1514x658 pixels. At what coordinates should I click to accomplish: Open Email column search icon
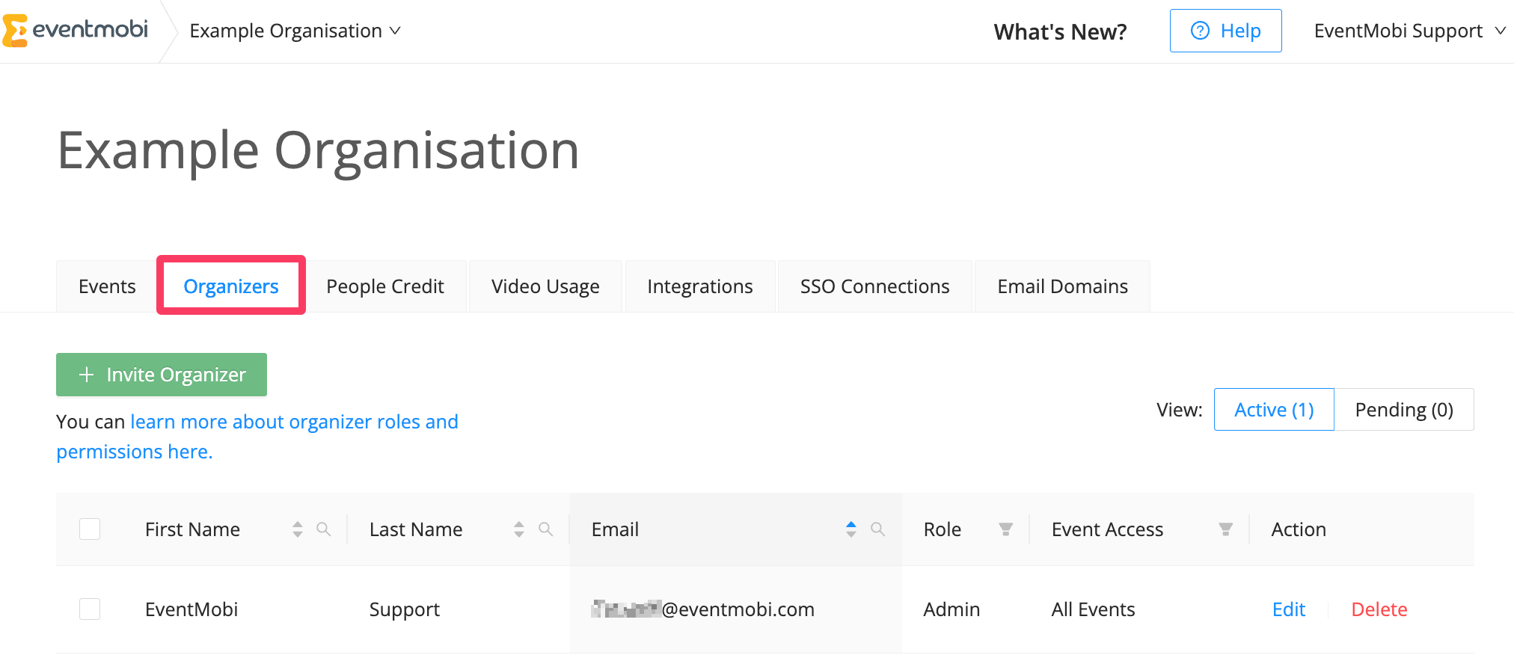[878, 529]
